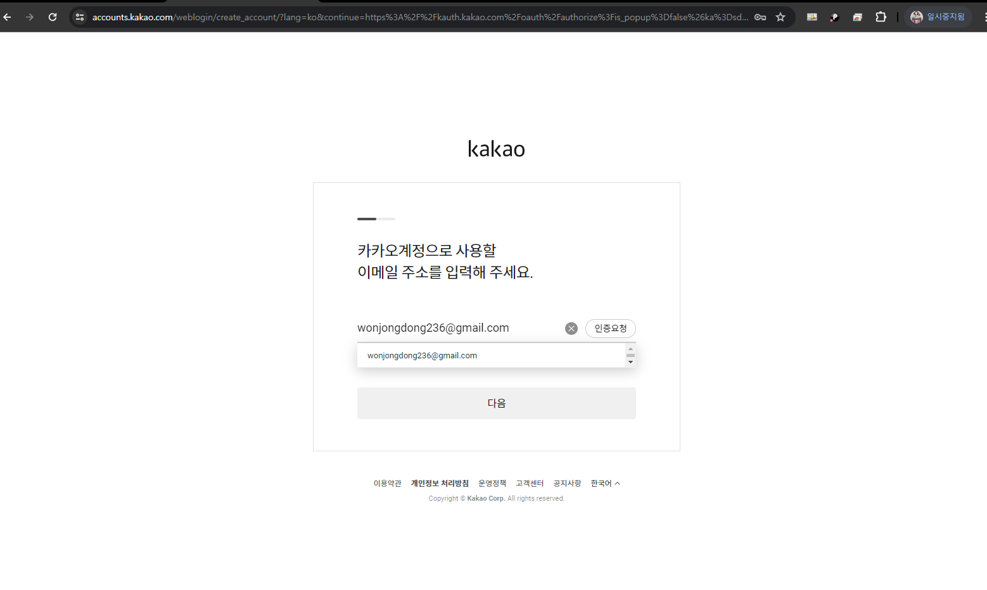Open the 공지사항 link
The image size is (987, 590).
point(567,483)
